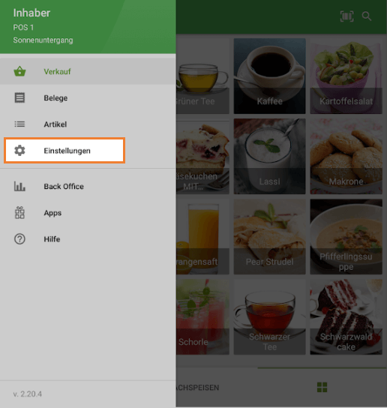Viewport: 387px width, 408px height.
Task: Select the Schwarzer Tee item tile
Action: coord(269,317)
